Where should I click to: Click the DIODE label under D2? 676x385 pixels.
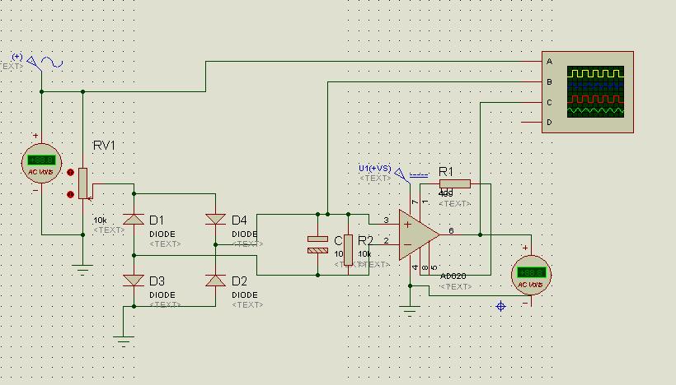pos(245,295)
